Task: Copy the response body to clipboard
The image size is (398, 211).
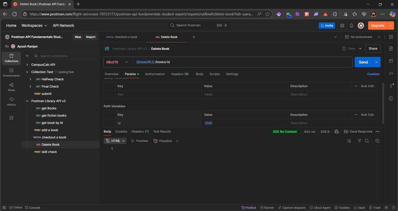Action: [x=377, y=141]
